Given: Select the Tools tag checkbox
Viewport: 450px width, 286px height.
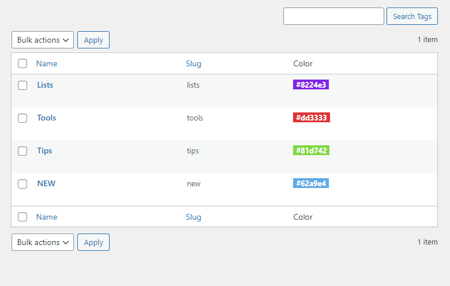Looking at the screenshot, I should coord(22,118).
